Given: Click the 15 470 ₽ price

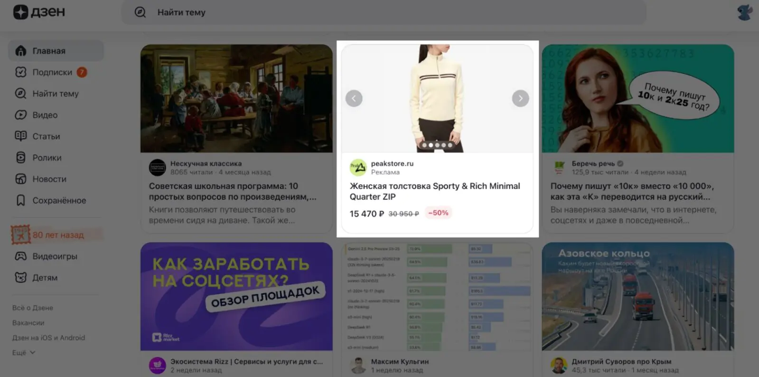Looking at the screenshot, I should tap(367, 214).
